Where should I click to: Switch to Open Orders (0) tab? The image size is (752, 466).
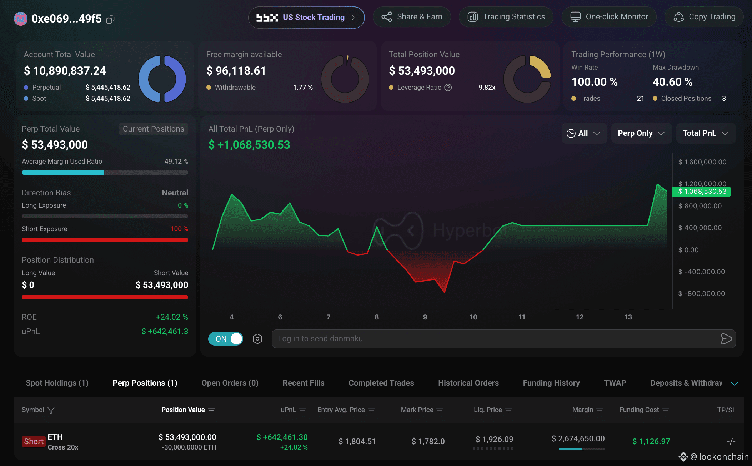(230, 383)
